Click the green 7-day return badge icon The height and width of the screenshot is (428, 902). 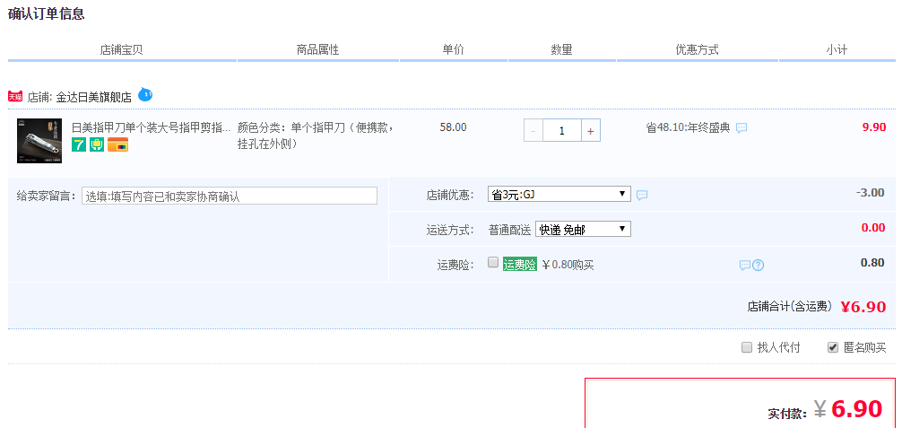click(x=79, y=144)
